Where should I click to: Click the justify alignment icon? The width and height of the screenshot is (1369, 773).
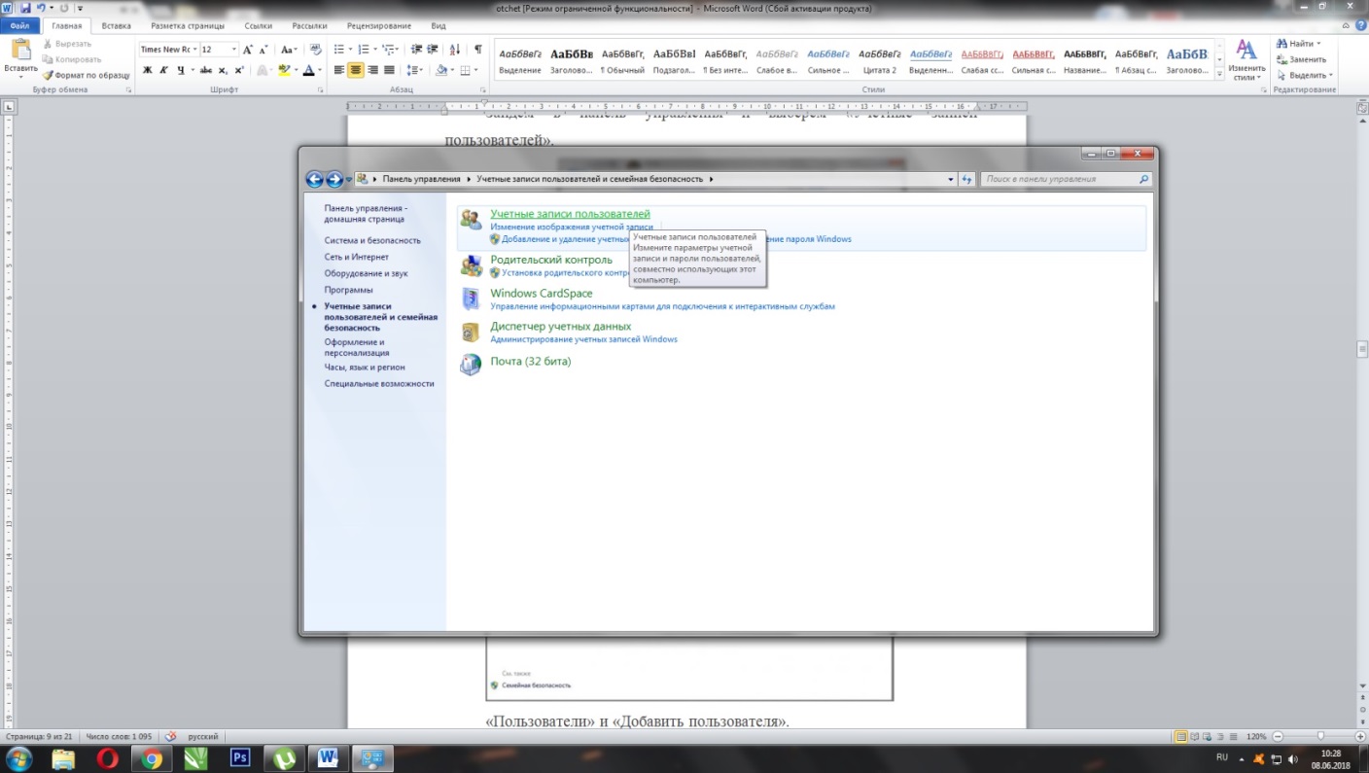(x=389, y=70)
